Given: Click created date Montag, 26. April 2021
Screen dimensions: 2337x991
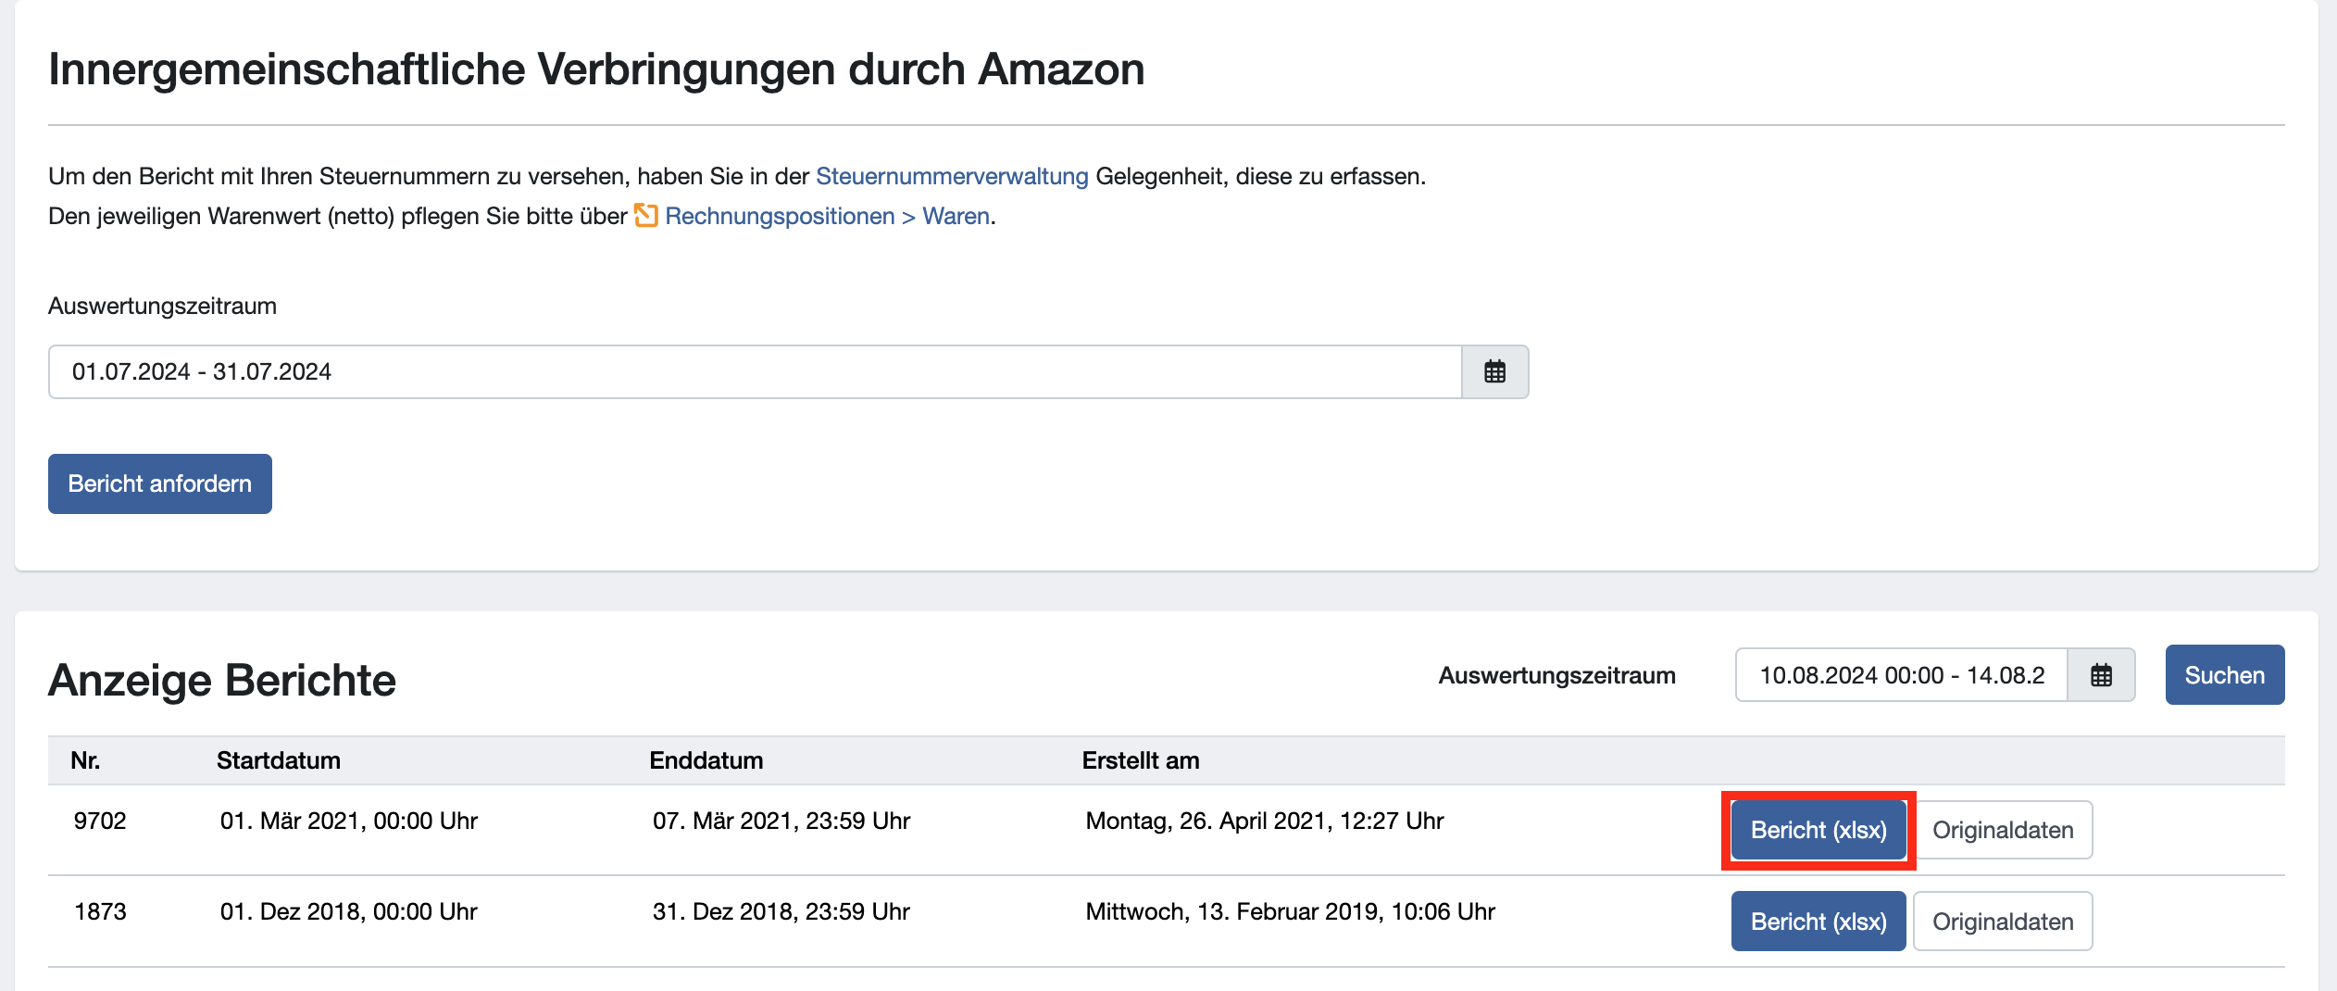Looking at the screenshot, I should pyautogui.click(x=1265, y=821).
